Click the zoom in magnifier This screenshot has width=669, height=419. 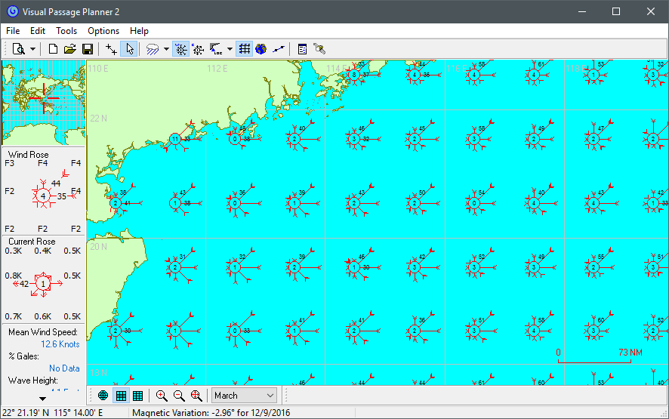click(162, 395)
